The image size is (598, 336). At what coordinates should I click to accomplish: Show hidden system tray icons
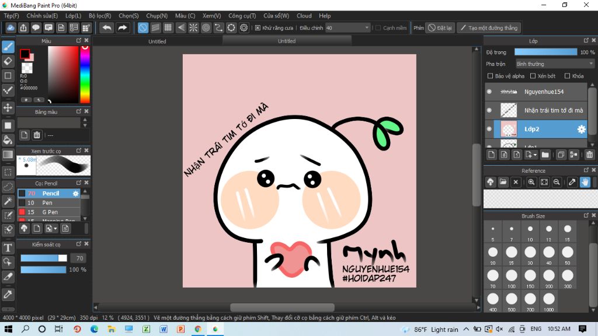466,329
